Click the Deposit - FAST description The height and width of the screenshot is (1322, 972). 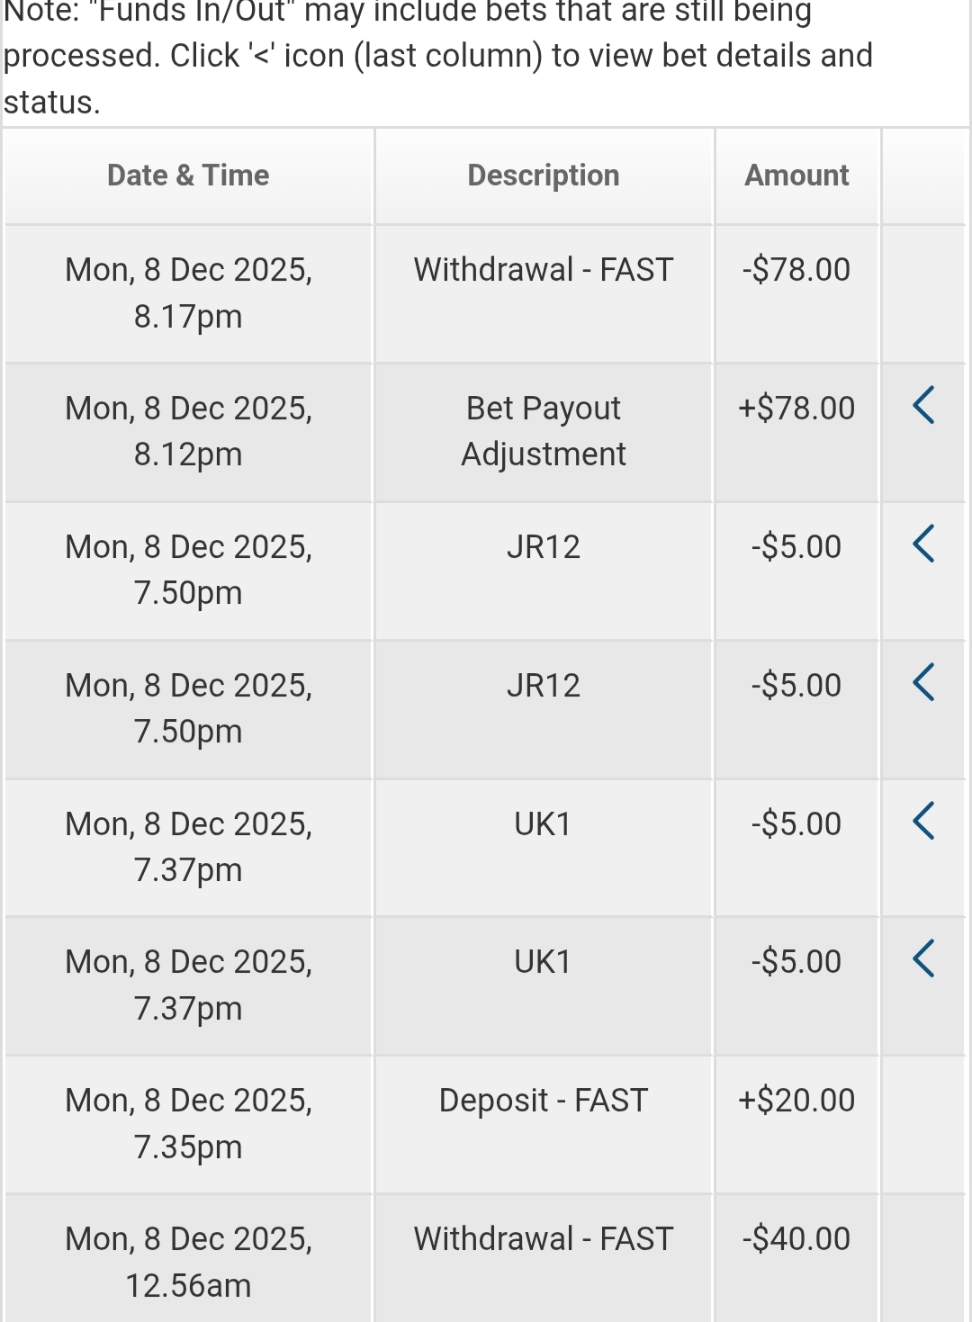pos(544,1101)
